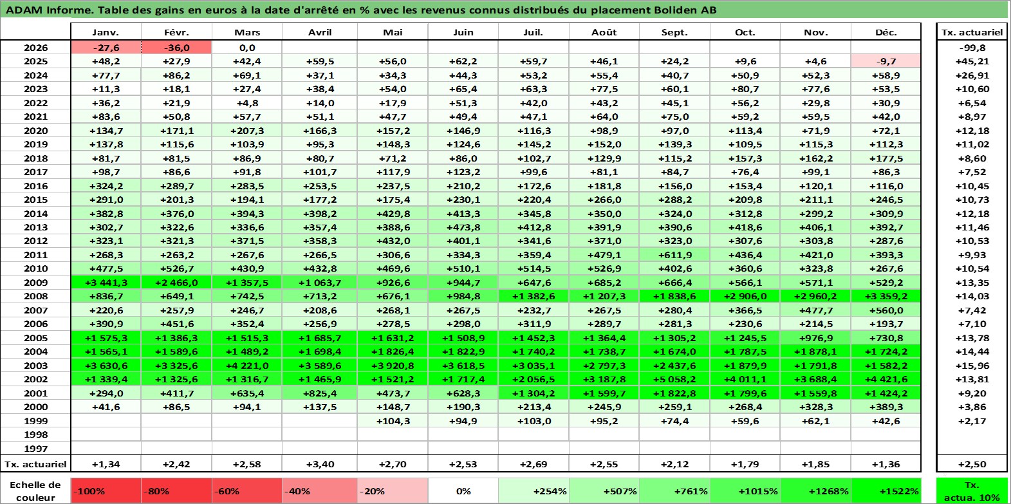The height and width of the screenshot is (504, 1011).
Task: Click the 'Avril' column header
Action: pyautogui.click(x=320, y=32)
